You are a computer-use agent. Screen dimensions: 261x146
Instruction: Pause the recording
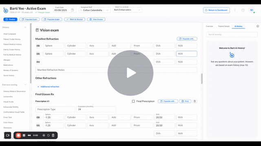point(24,135)
